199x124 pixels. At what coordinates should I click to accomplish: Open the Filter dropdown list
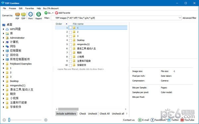pos(180,18)
